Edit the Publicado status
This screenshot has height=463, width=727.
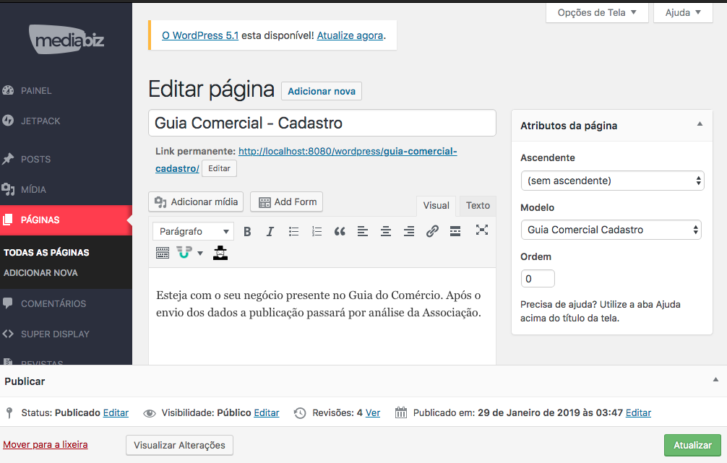click(x=116, y=413)
